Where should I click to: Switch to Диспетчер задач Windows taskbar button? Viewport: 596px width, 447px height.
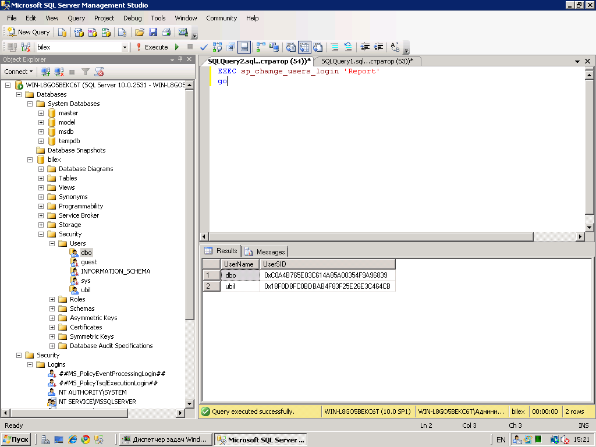pos(165,440)
